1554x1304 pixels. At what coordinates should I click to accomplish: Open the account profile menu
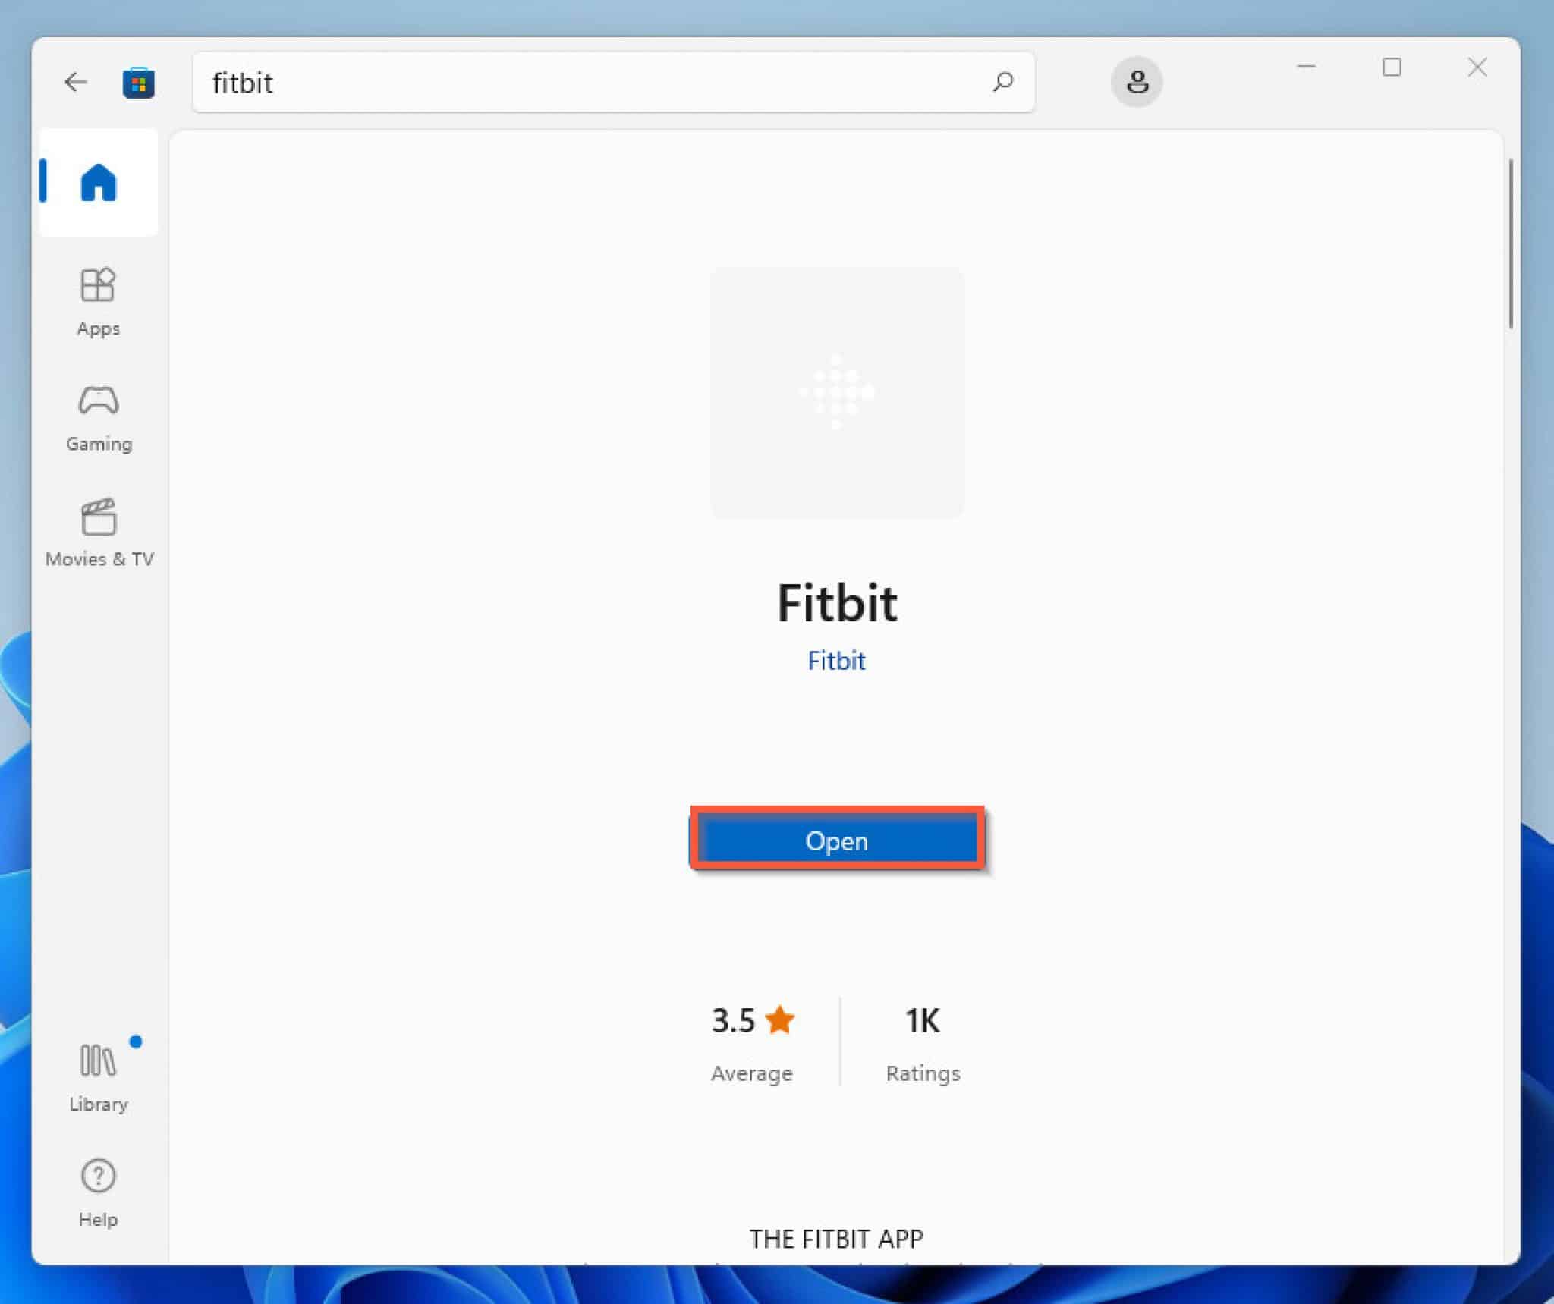coord(1136,82)
